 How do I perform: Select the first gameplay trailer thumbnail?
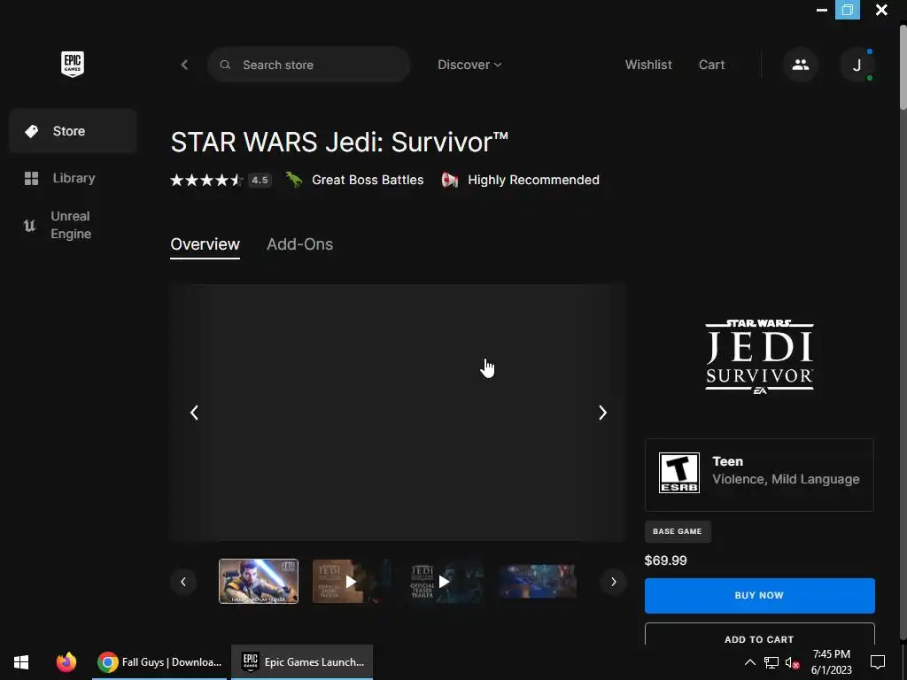(259, 581)
